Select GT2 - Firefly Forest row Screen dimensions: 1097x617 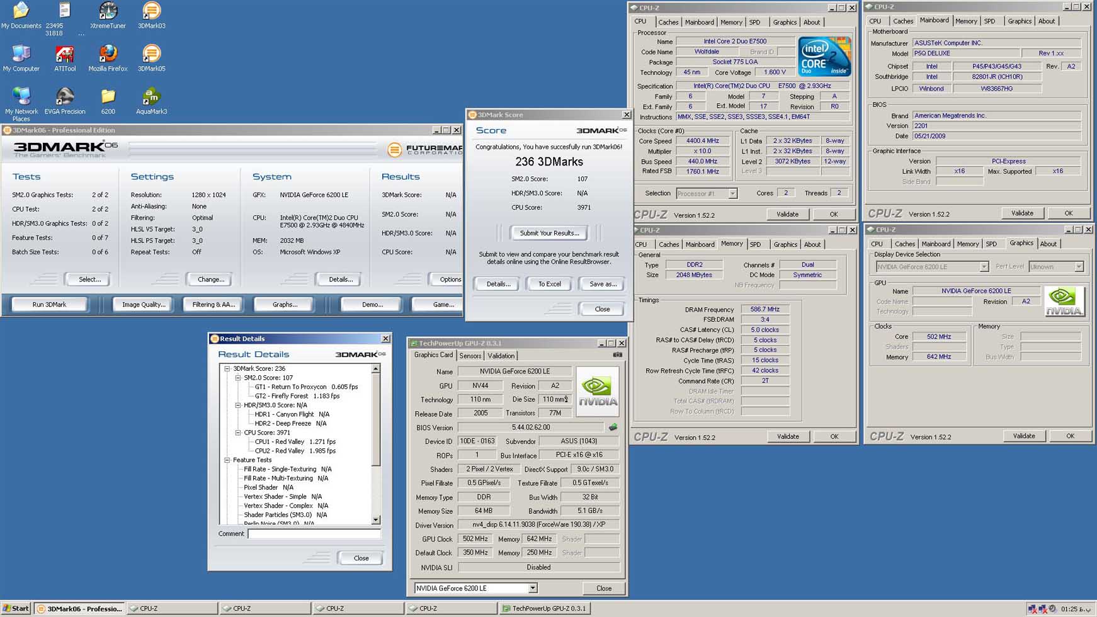coord(297,396)
